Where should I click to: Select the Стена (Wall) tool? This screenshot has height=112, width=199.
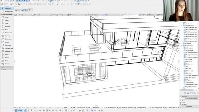tap(7, 17)
